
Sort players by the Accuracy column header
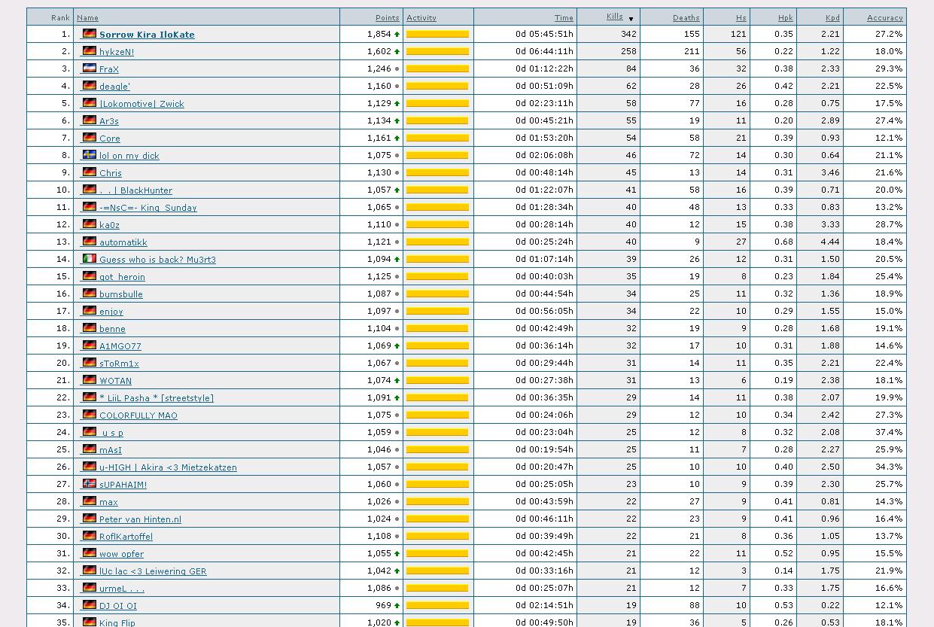(884, 17)
